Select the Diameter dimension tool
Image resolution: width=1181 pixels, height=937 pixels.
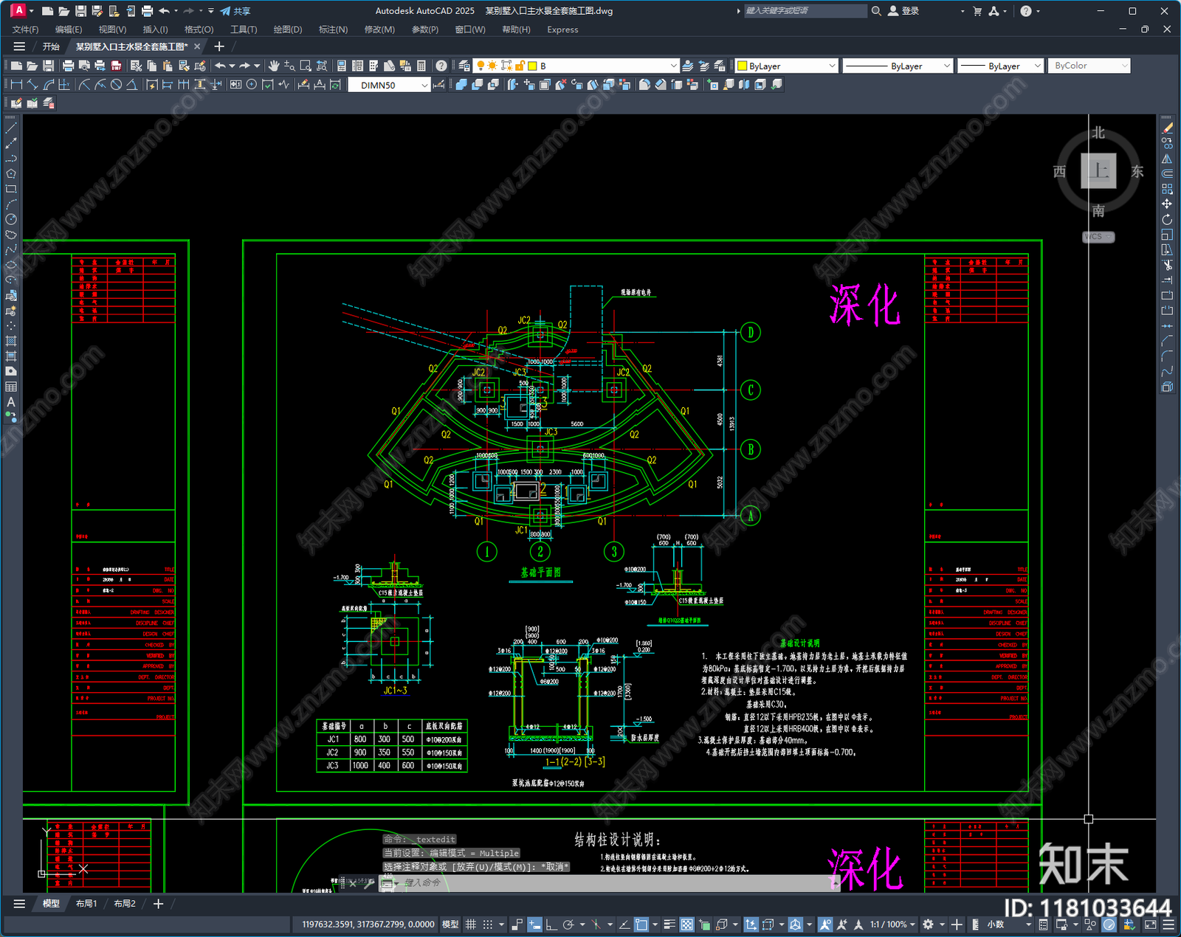click(x=116, y=85)
